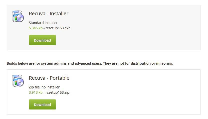This screenshot has width=208, height=119.
Task: Select the "Recuva - Installer" heading
Action: pyautogui.click(x=48, y=14)
